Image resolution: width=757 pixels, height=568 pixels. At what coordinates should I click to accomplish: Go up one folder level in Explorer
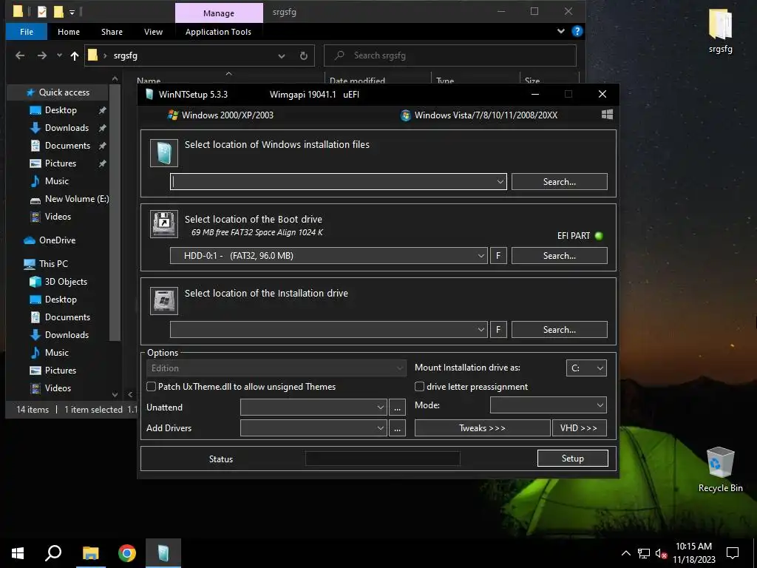tap(75, 55)
